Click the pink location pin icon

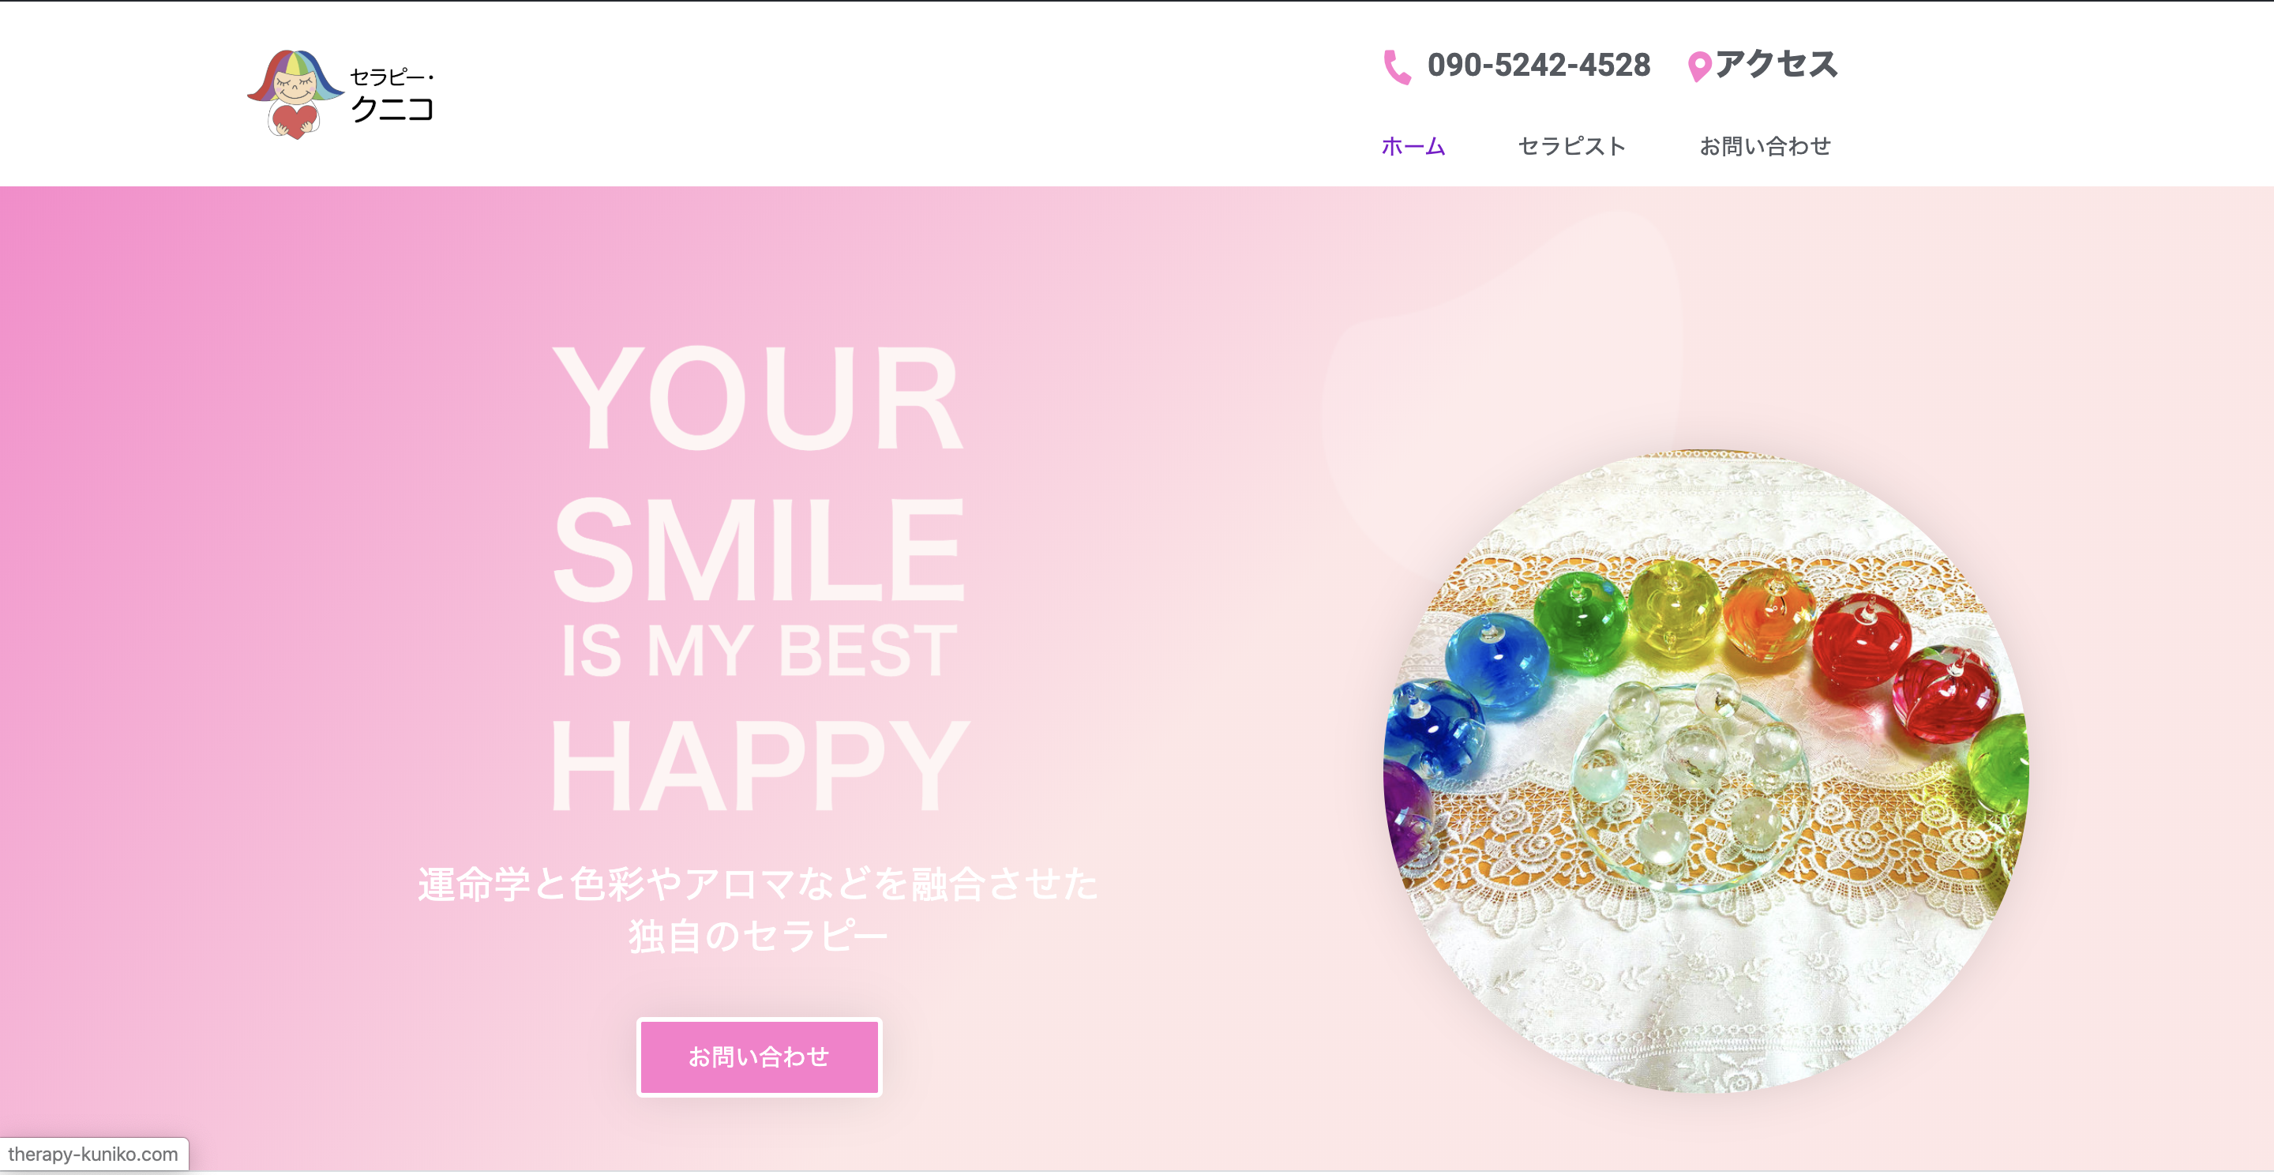point(1699,67)
